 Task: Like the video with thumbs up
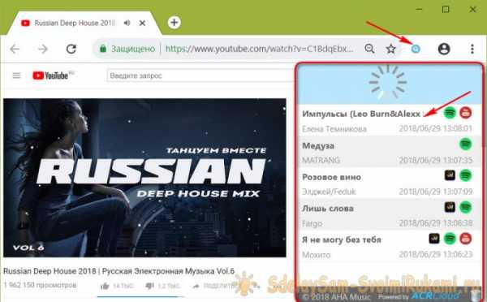coord(105,286)
